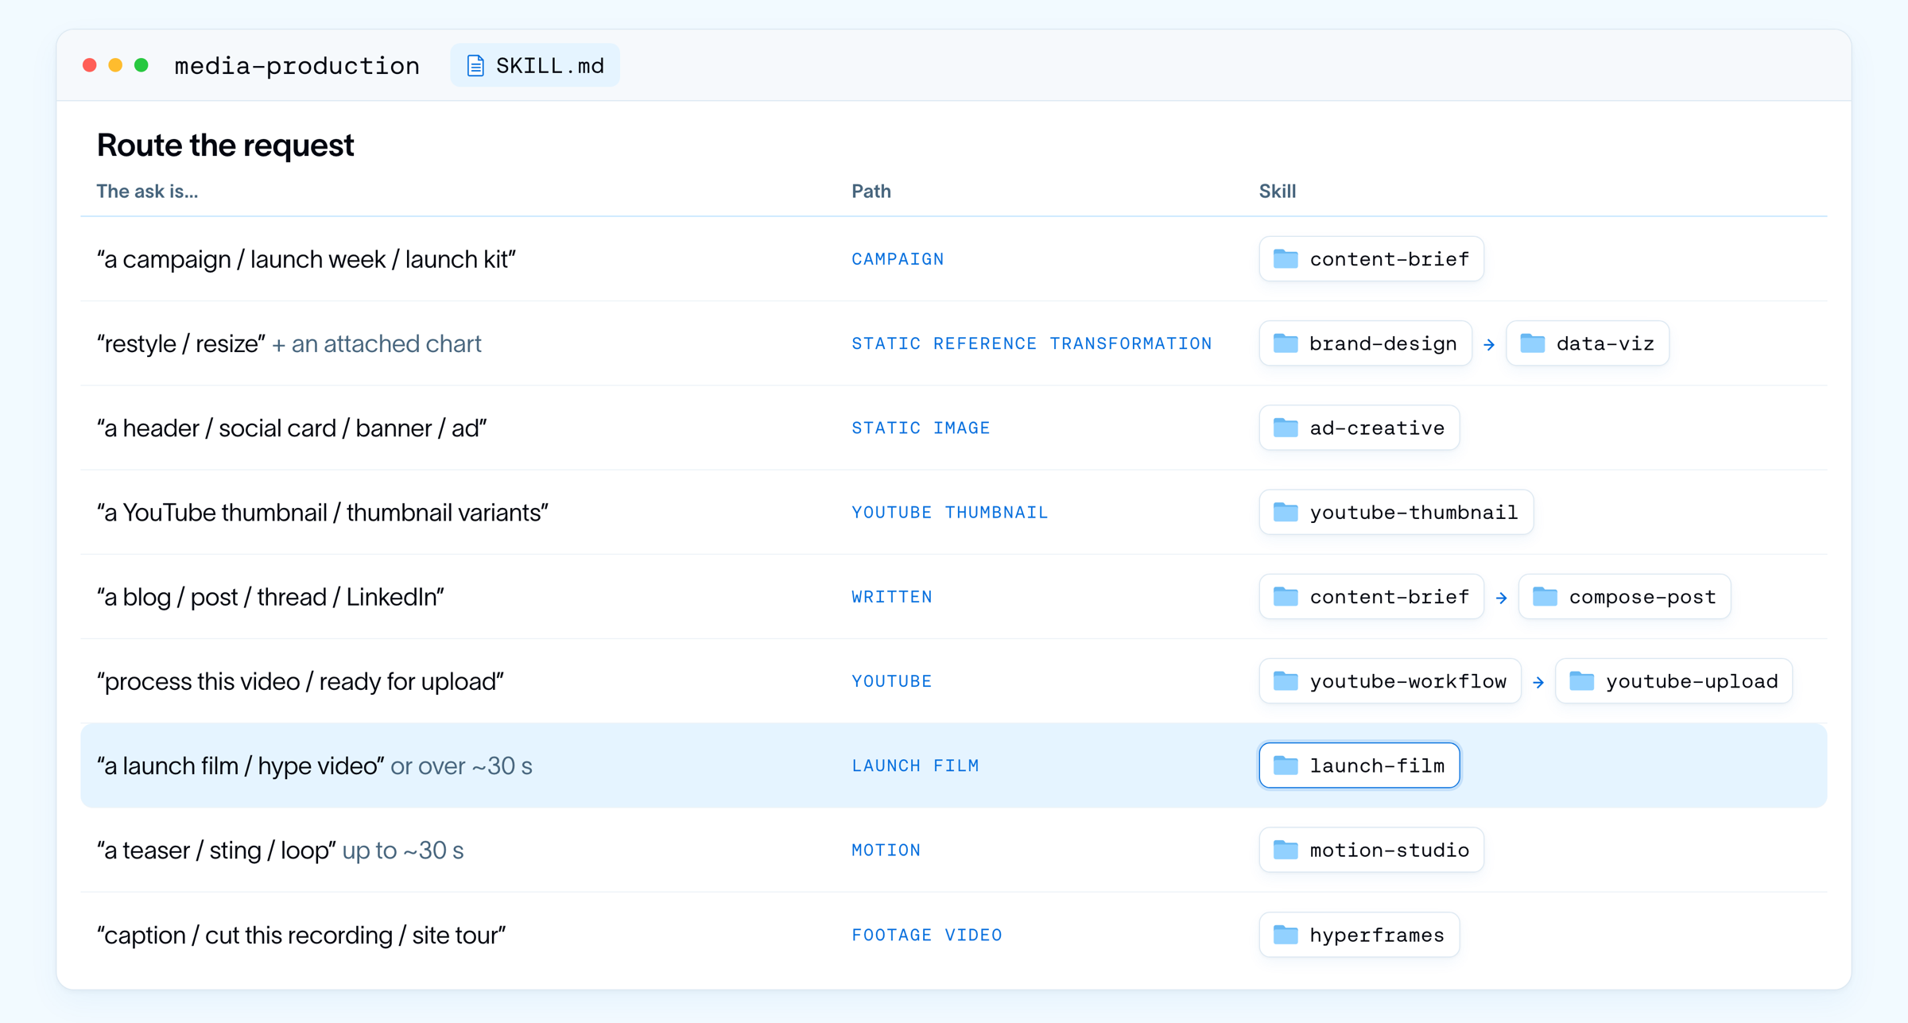Screen dimensions: 1908x1023
Task: Select the STATIC IMAGE path label
Action: pyautogui.click(x=921, y=428)
